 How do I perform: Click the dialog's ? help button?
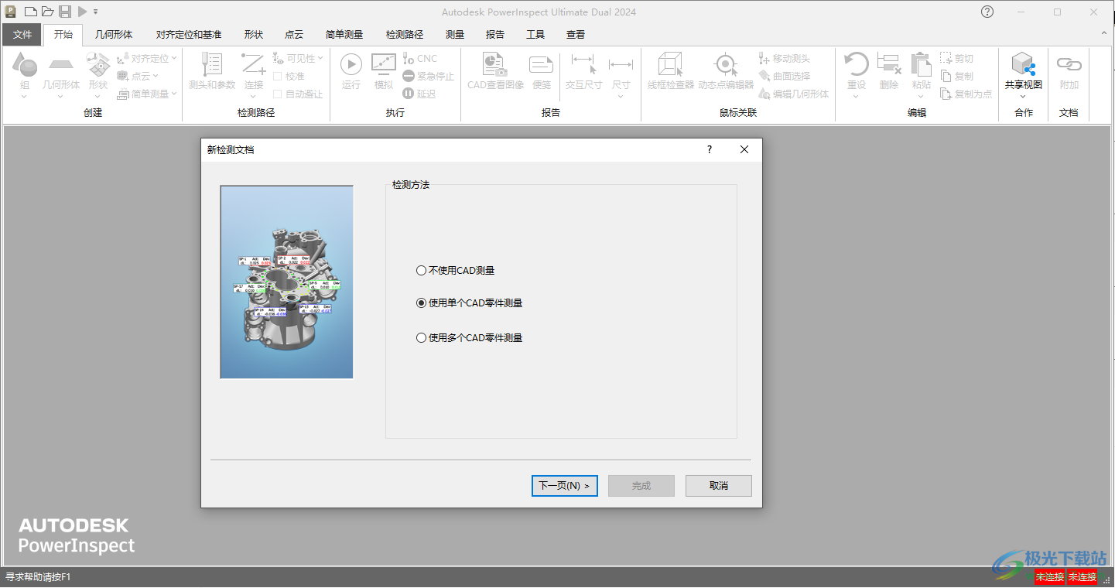coord(710,150)
